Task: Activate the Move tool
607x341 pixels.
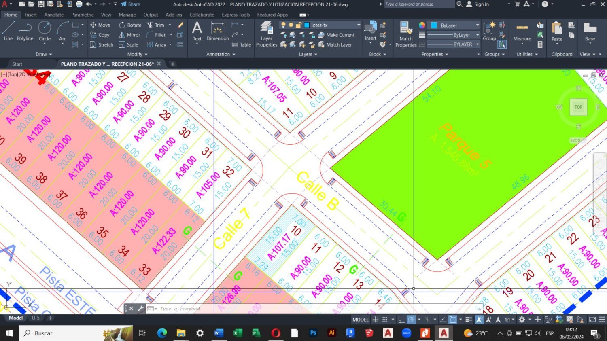Action: 100,25
